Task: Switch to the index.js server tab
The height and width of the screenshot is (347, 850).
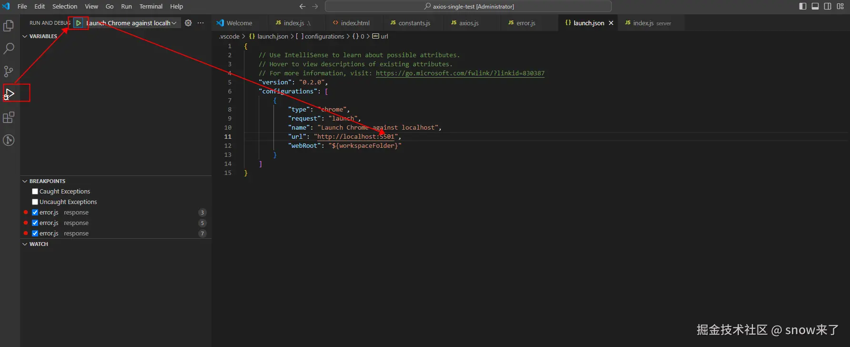Action: click(652, 23)
